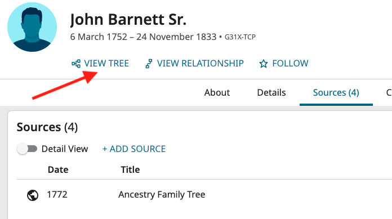Sort sources by the Date column header
The height and width of the screenshot is (219, 392).
click(58, 170)
